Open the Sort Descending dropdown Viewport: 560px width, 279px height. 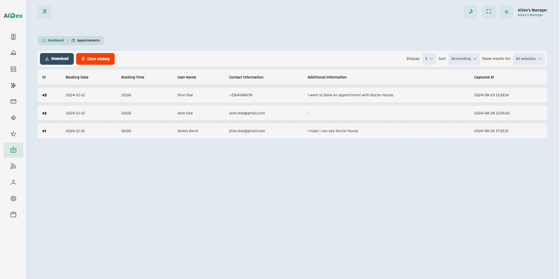tap(464, 59)
